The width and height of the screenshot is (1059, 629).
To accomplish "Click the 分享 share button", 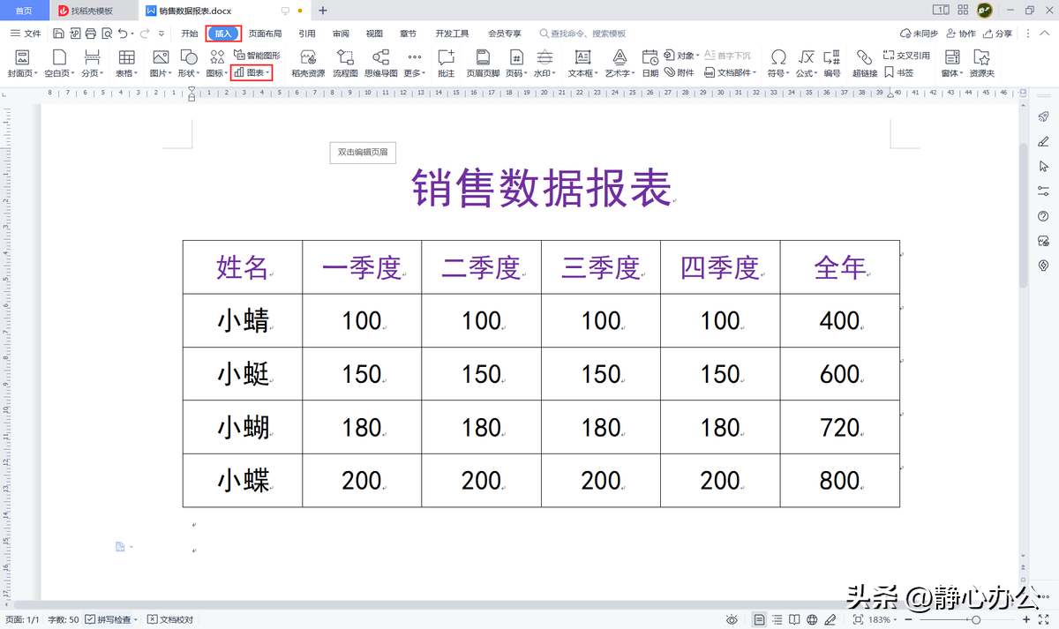I will (x=997, y=34).
